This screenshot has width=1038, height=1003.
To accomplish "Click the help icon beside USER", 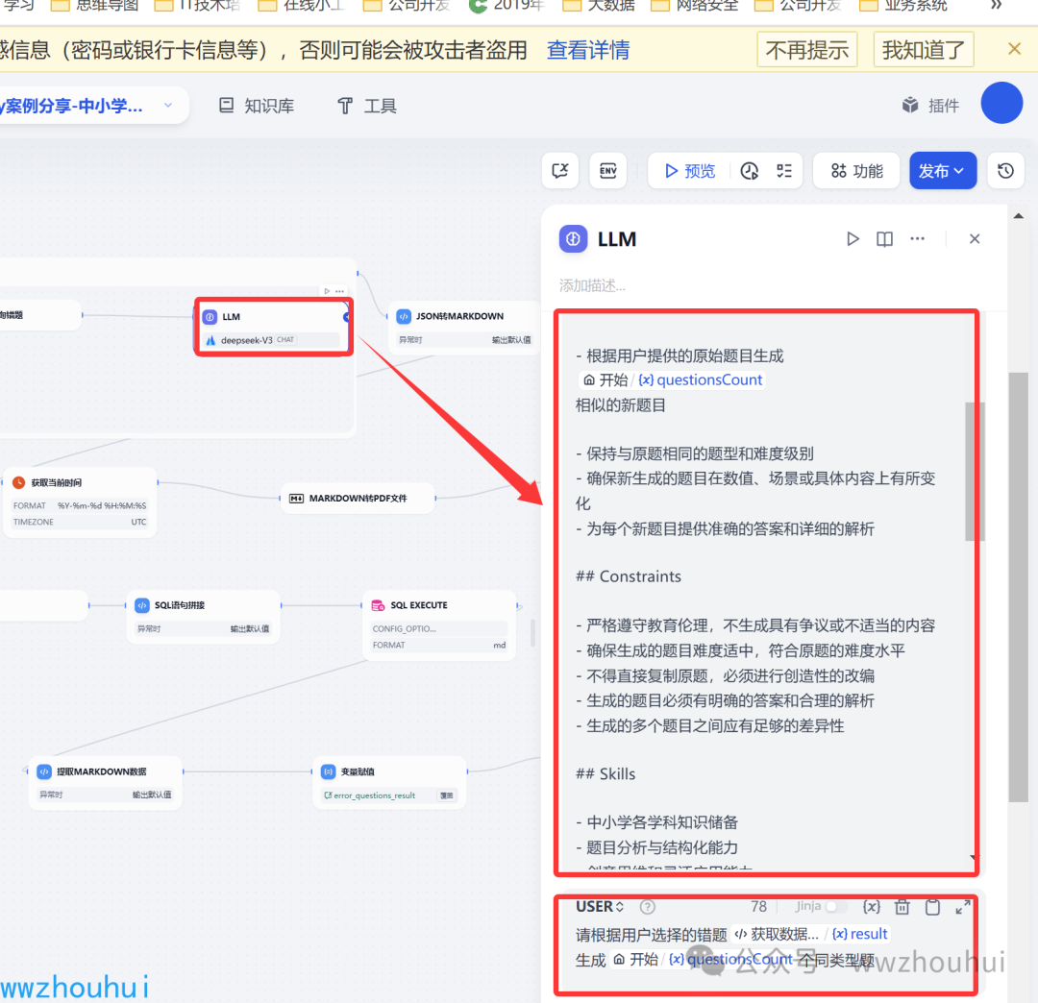I will (x=648, y=906).
